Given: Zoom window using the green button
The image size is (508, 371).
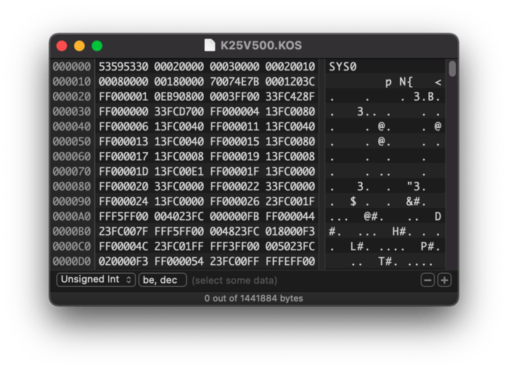Looking at the screenshot, I should click(x=97, y=46).
